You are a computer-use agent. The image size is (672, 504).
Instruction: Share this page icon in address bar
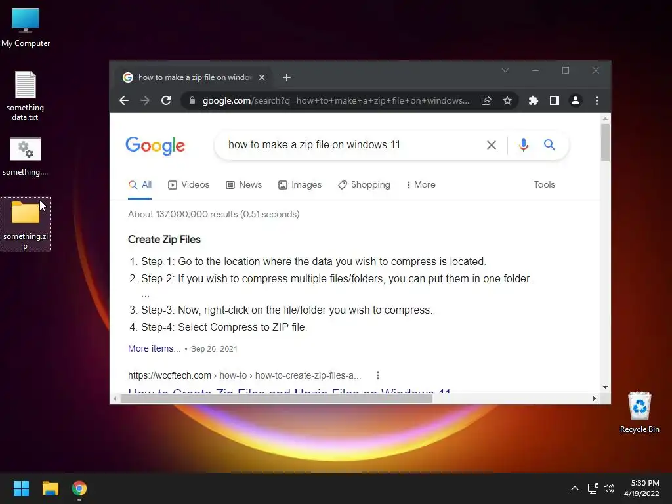point(486,100)
